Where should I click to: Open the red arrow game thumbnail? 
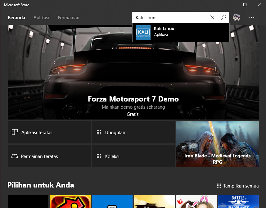70,201
